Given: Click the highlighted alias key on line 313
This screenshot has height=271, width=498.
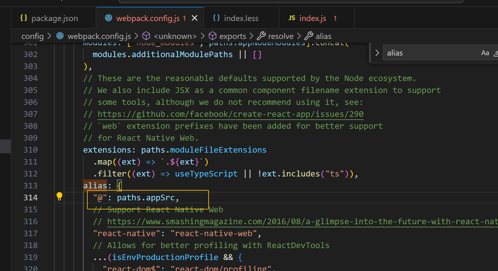Looking at the screenshot, I should [95, 186].
